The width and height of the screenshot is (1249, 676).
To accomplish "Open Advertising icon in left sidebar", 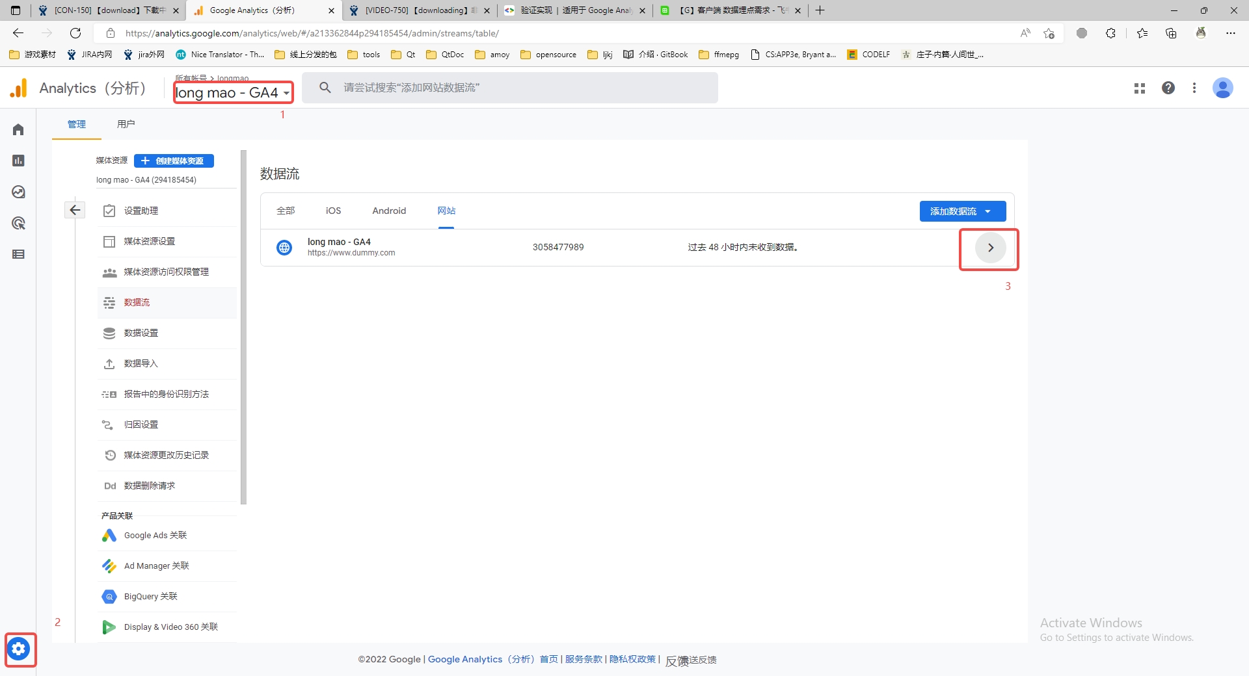I will pos(18,223).
